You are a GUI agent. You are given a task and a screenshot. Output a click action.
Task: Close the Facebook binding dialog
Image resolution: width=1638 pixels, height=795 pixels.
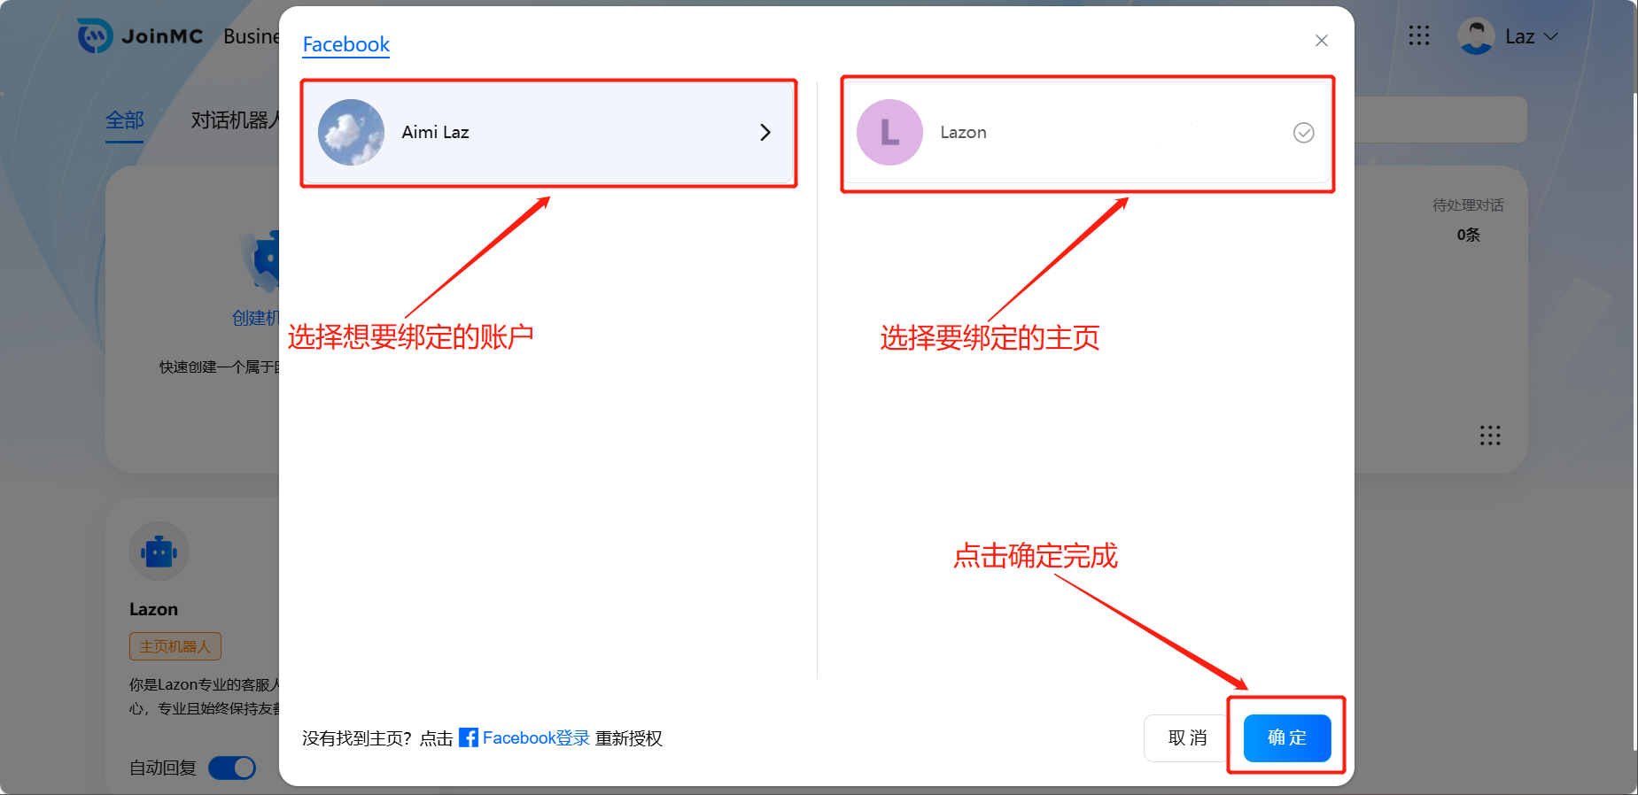(x=1321, y=41)
